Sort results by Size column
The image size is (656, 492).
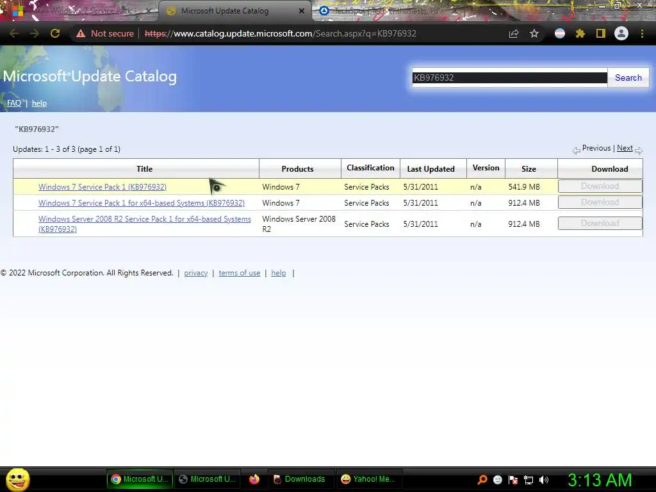pos(529,169)
